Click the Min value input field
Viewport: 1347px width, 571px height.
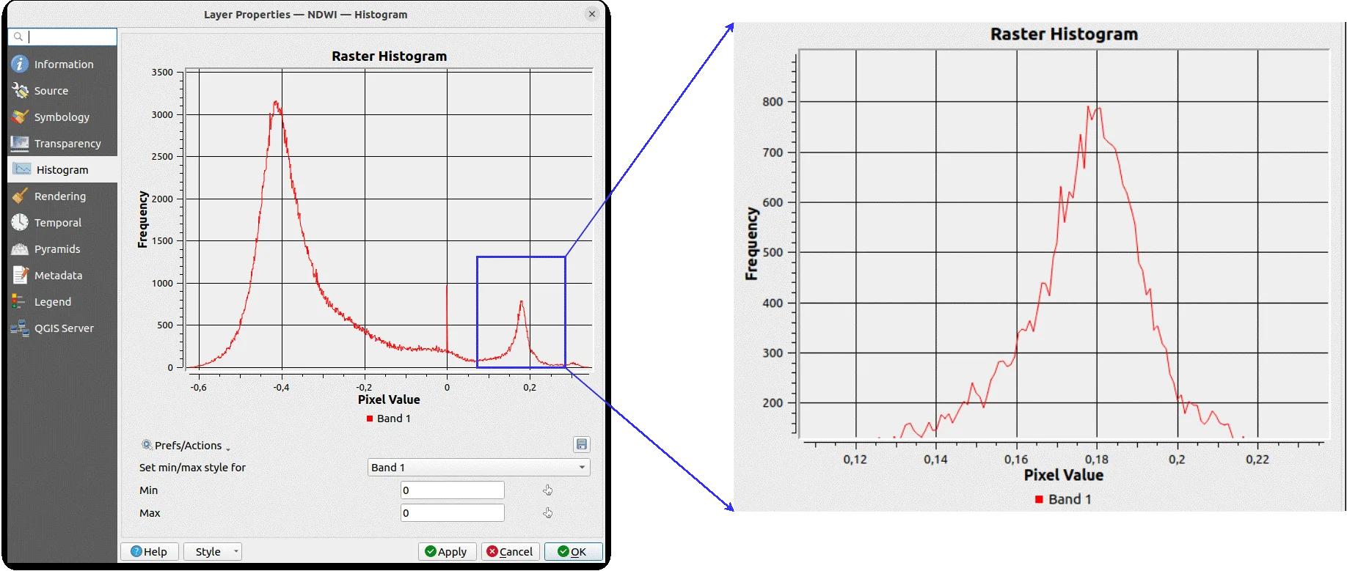452,490
